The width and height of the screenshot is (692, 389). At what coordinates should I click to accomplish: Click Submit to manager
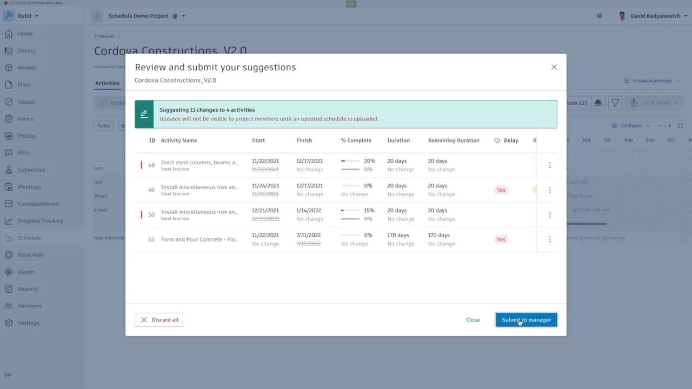tap(526, 320)
